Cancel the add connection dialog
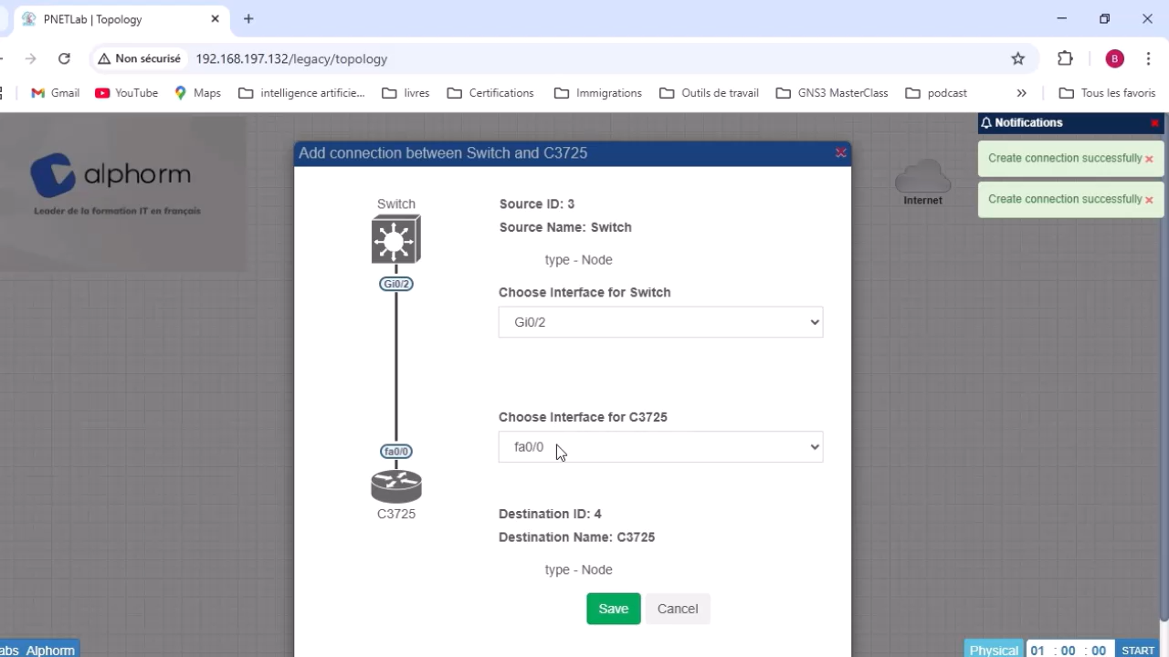 pos(677,609)
